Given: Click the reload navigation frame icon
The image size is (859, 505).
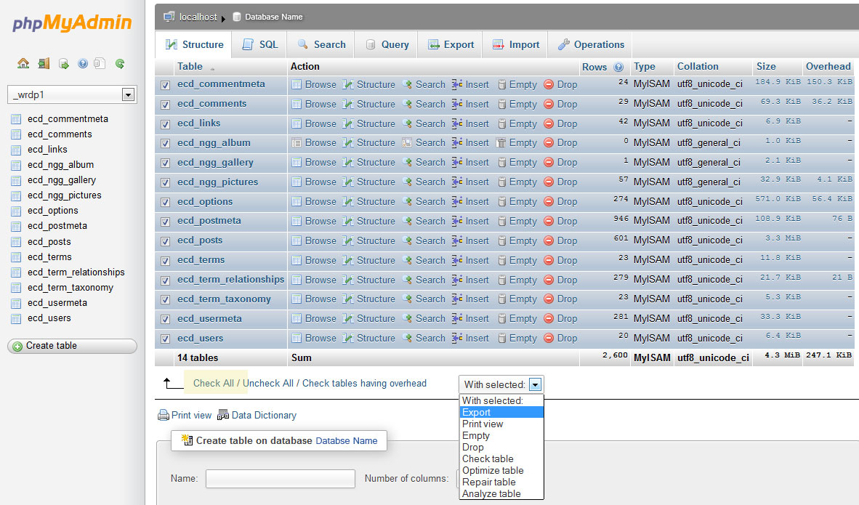Looking at the screenshot, I should [120, 63].
